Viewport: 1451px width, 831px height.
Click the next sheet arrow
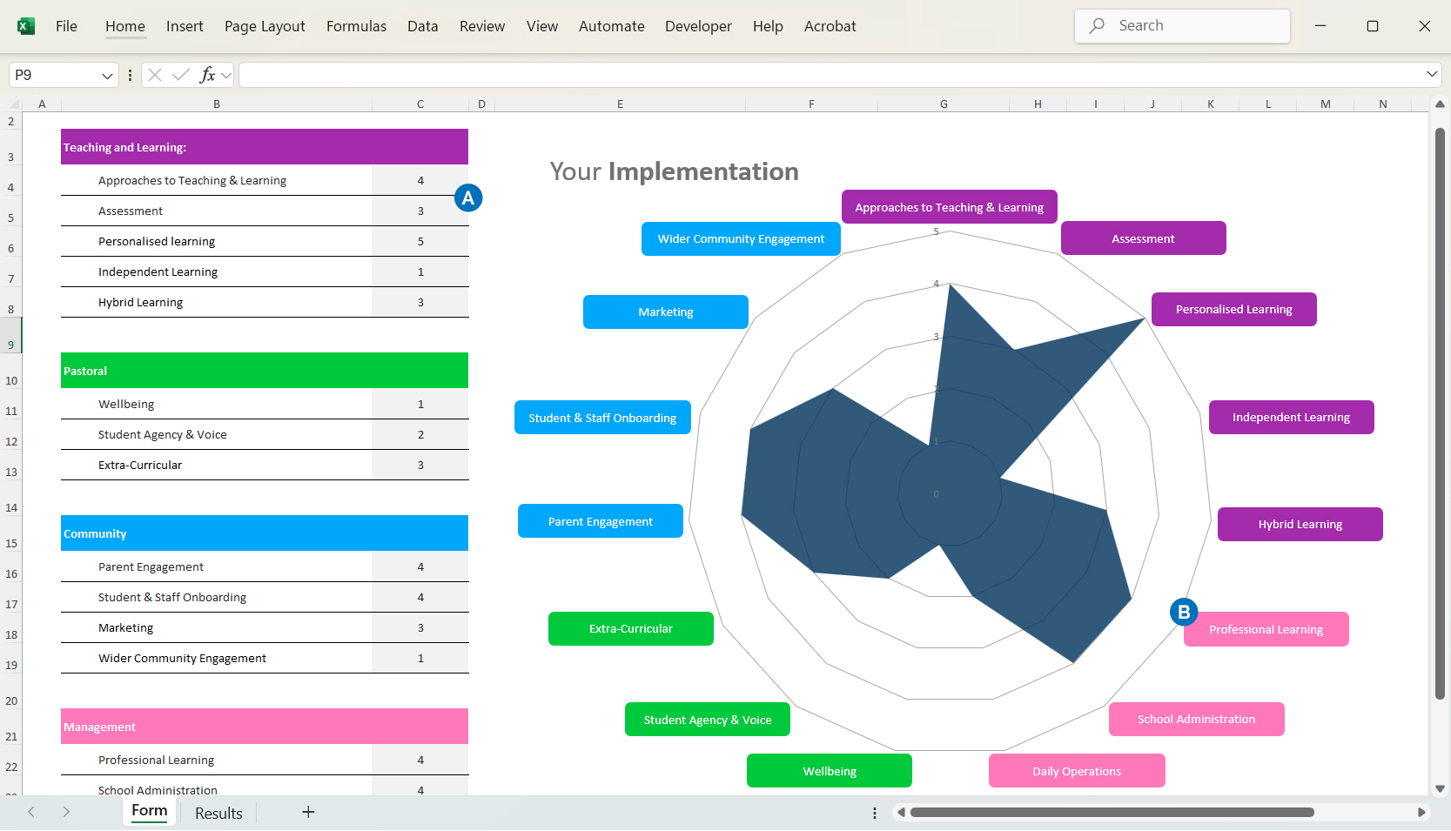[66, 812]
